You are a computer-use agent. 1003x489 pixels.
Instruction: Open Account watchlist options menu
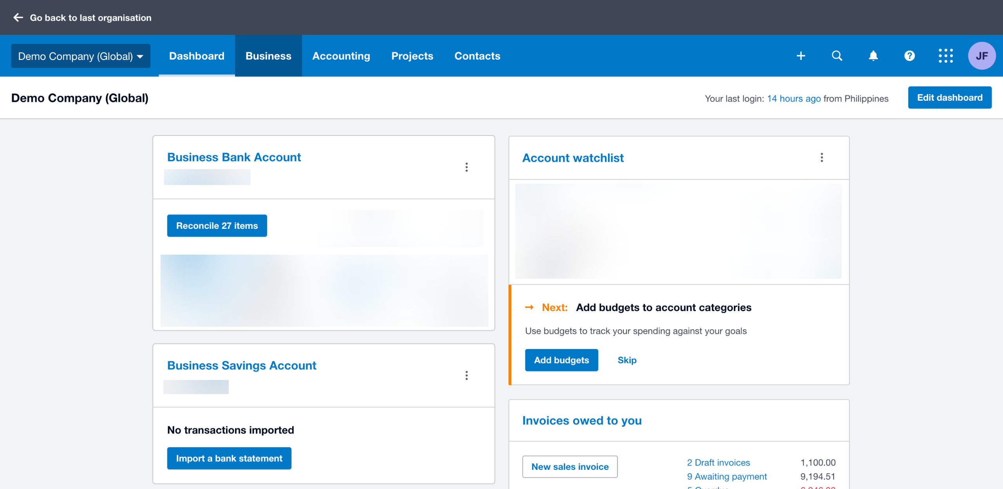point(822,158)
